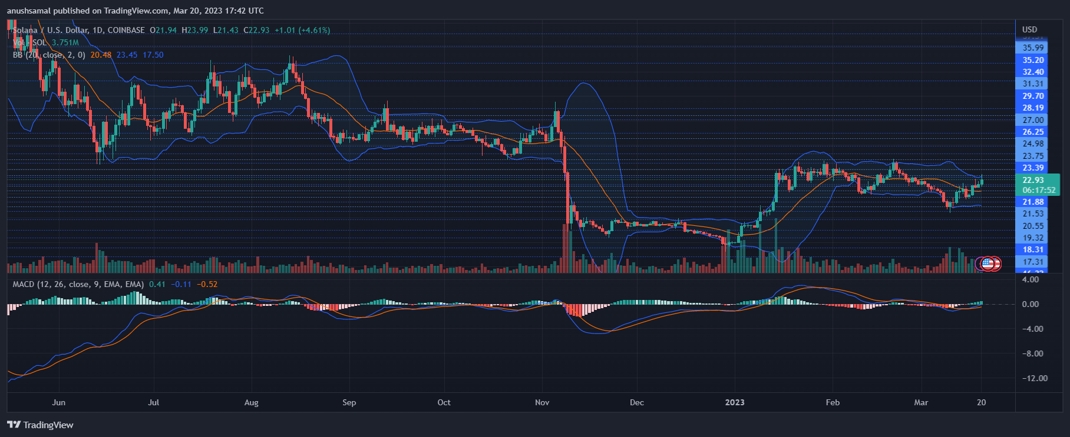The width and height of the screenshot is (1070, 437).
Task: Click the 35.99 price level label
Action: 1033,48
